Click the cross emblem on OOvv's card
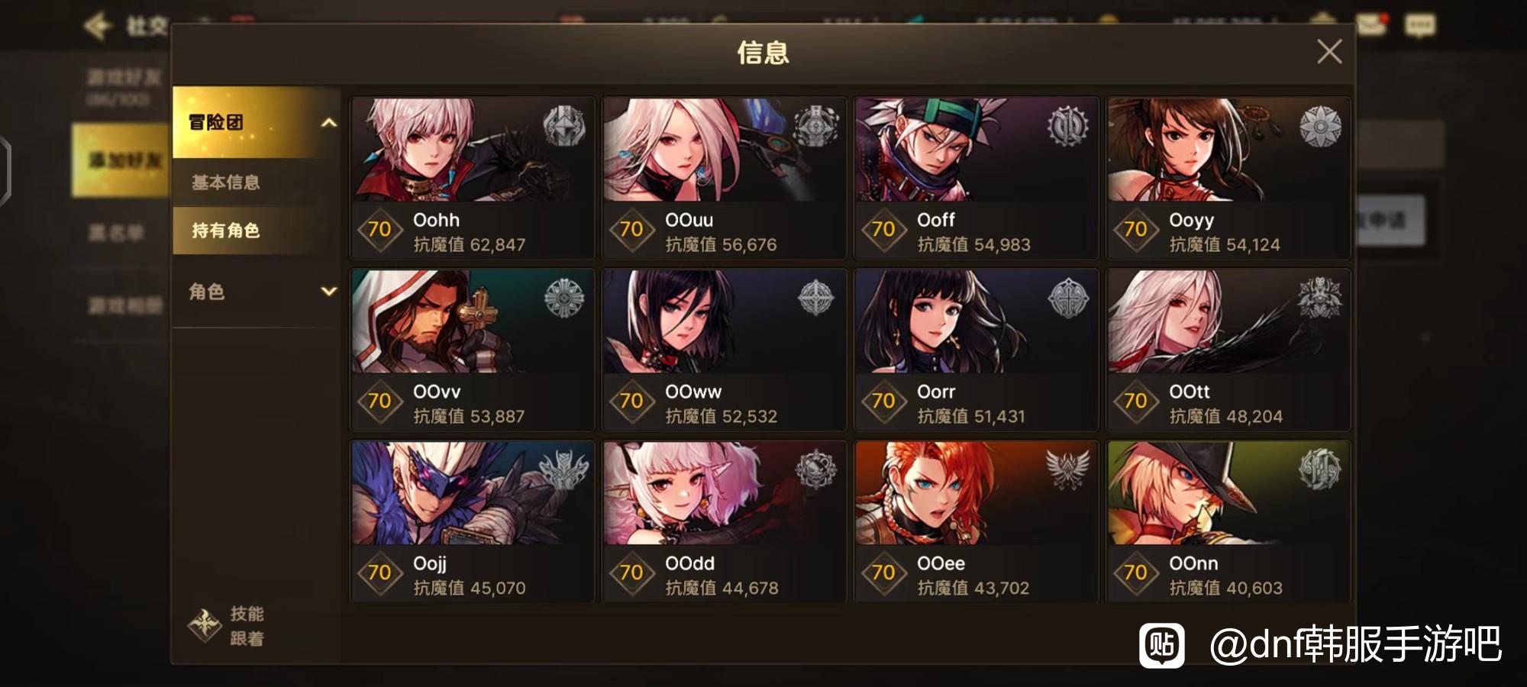The image size is (1527, 687). 564,298
